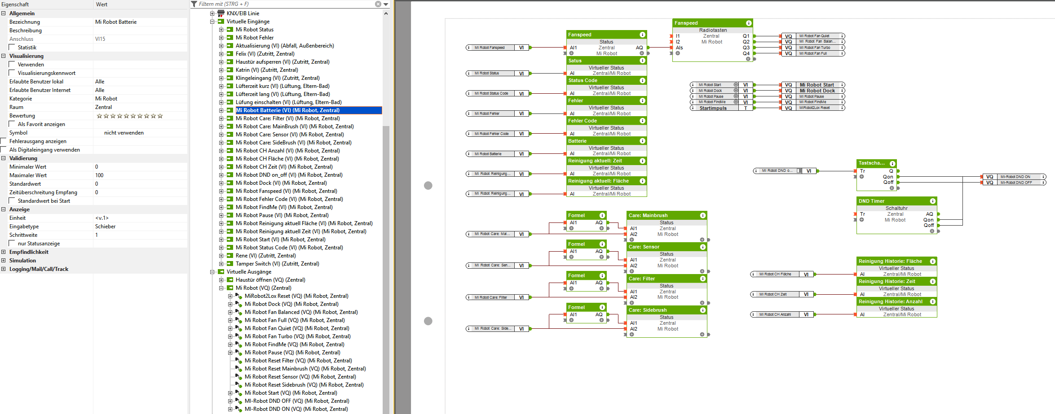The height and width of the screenshot is (414, 1055).
Task: Click info icon on Fehler Code block
Action: click(x=642, y=121)
